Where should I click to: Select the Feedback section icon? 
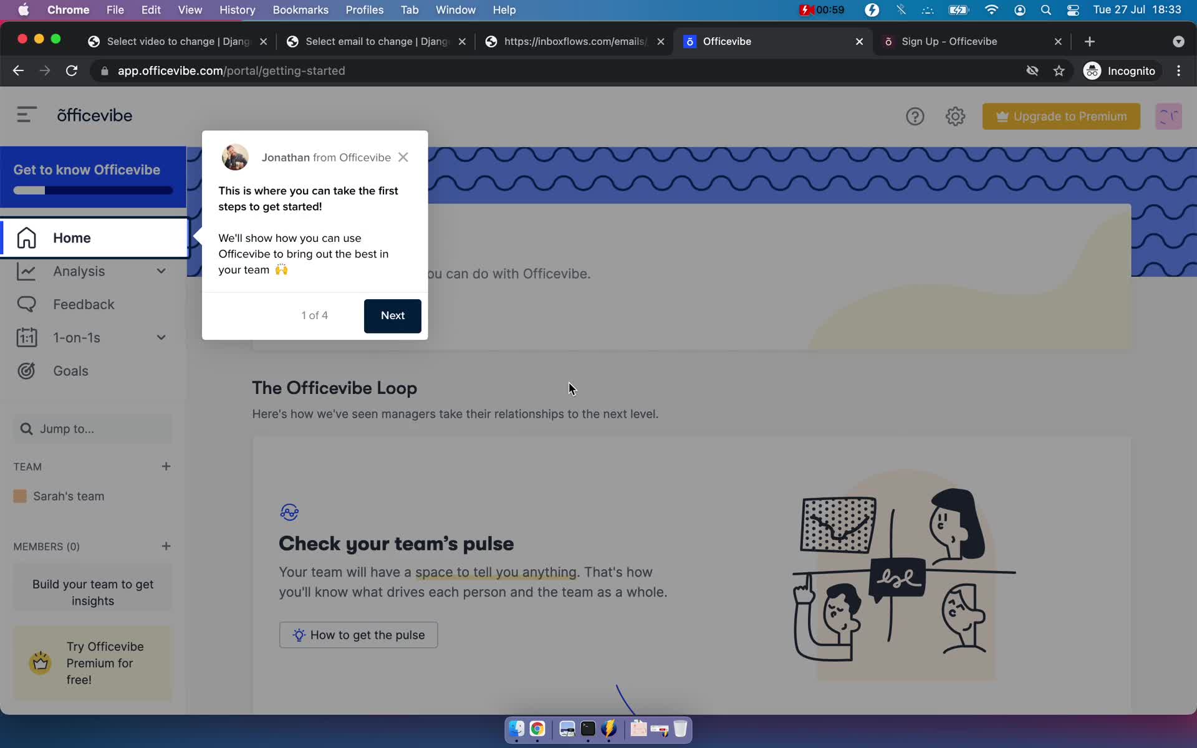(x=25, y=304)
